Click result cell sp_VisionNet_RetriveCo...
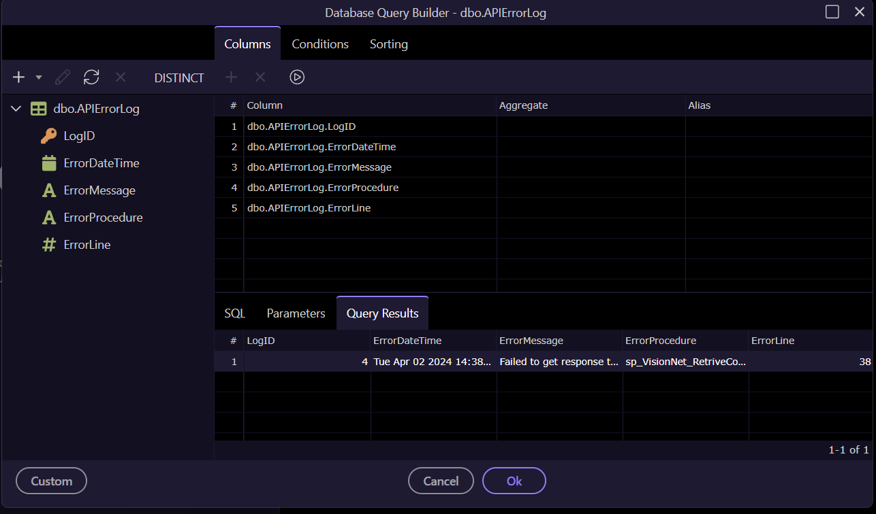 point(686,362)
